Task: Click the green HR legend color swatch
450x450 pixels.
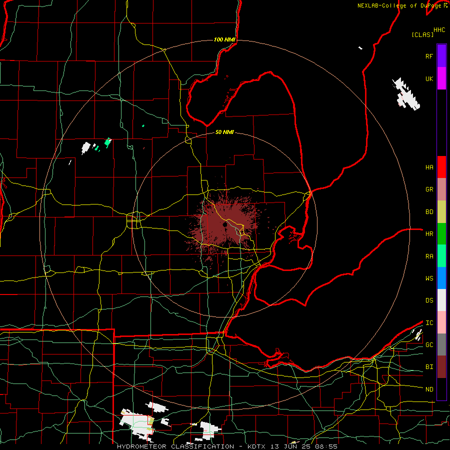Action: [x=441, y=234]
